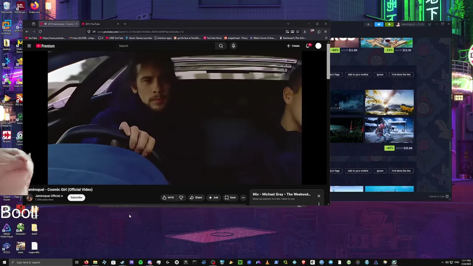Click the Windows Start button

(x=4, y=262)
